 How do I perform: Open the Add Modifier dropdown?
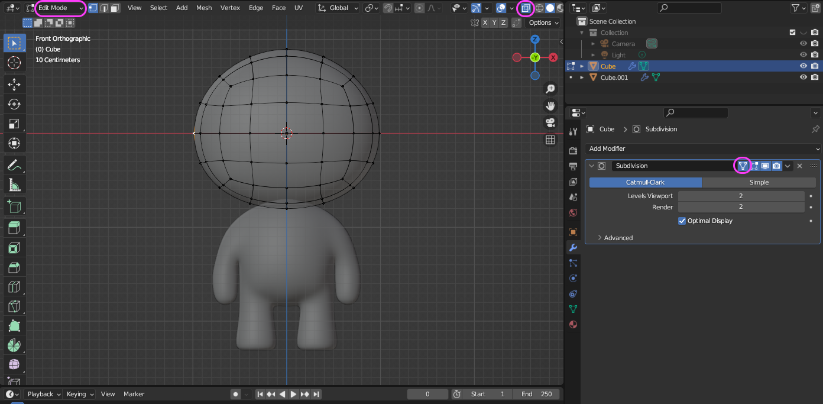702,148
